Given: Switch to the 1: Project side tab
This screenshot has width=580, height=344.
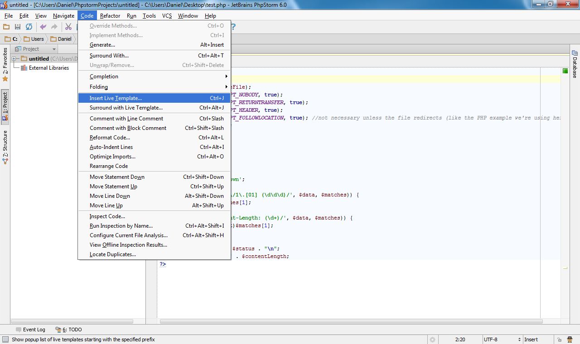Looking at the screenshot, I should pyautogui.click(x=5, y=107).
